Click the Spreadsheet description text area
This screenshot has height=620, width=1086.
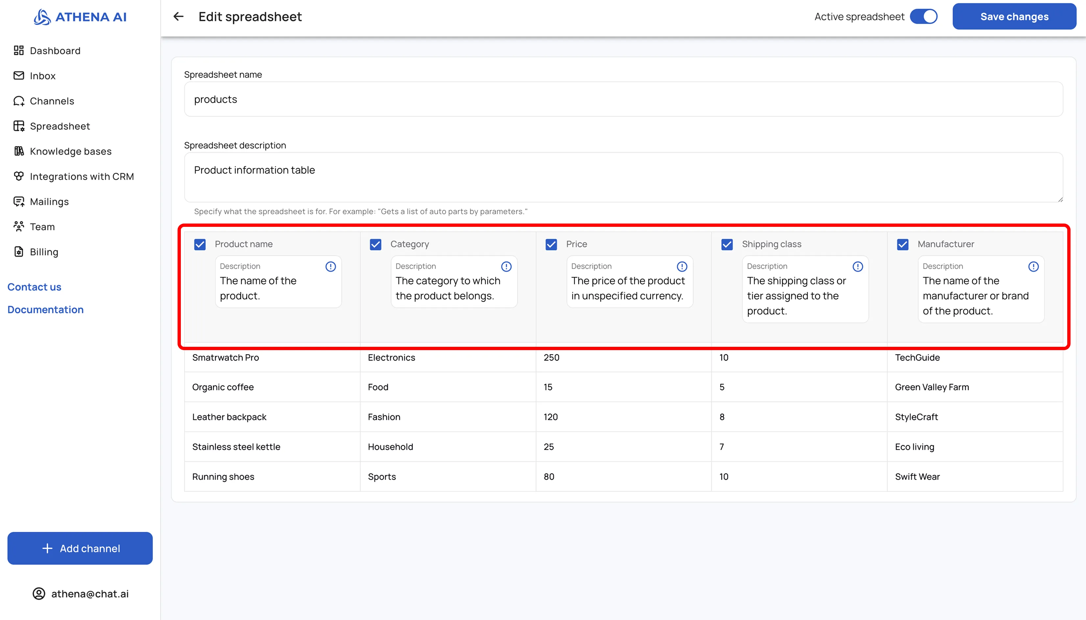623,177
